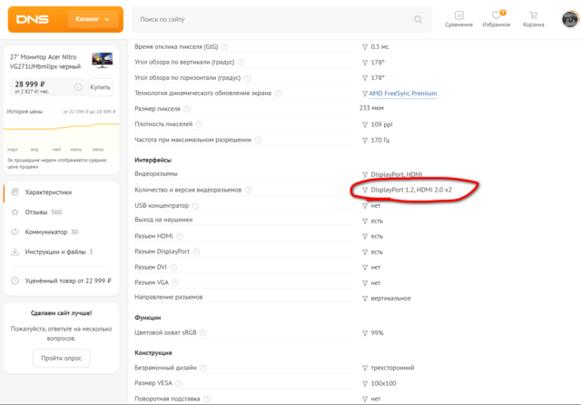This screenshot has width=581, height=405.
Task: Click the price info icon beside 28 999 ₽
Action: (x=79, y=87)
